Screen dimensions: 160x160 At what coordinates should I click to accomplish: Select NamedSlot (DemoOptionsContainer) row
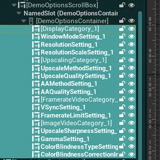pyautogui.click(x=71, y=13)
